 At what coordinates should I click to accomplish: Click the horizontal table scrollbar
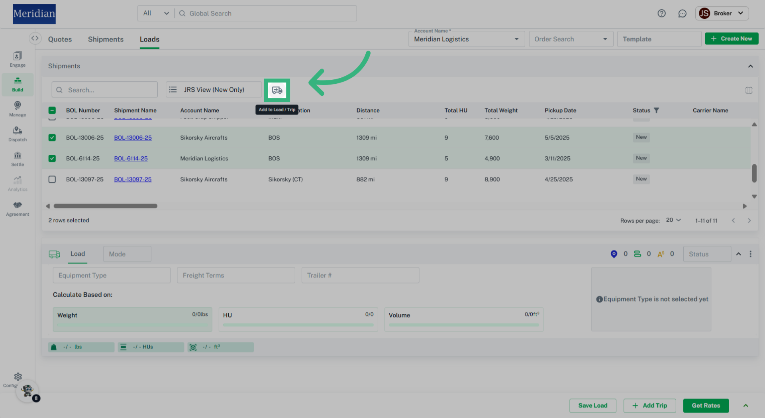point(106,206)
